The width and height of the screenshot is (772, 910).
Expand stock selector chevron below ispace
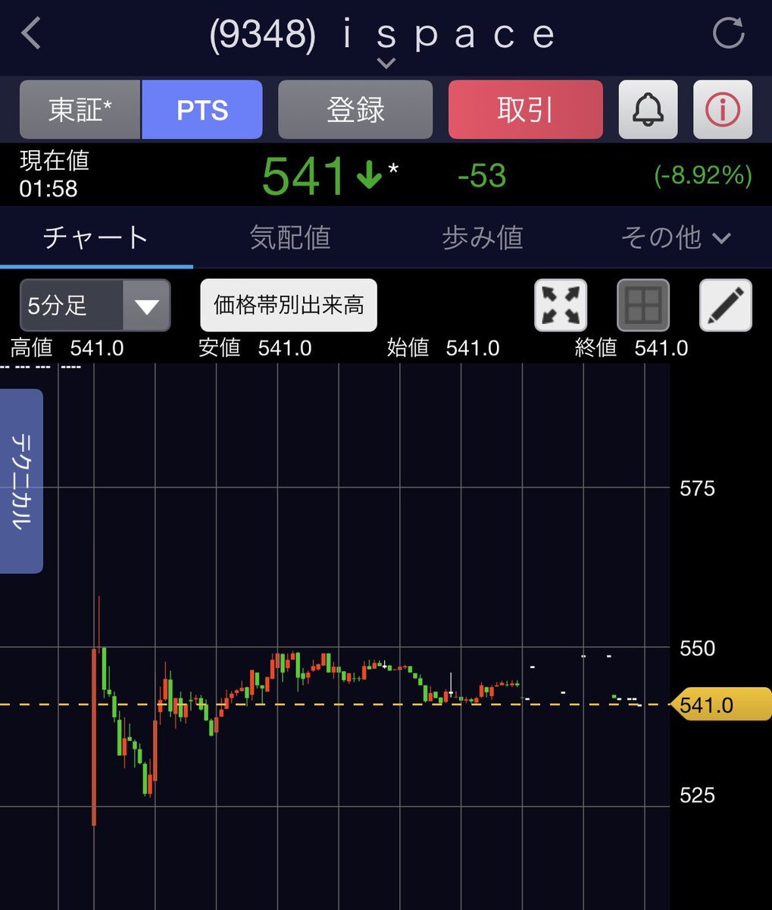(x=386, y=64)
